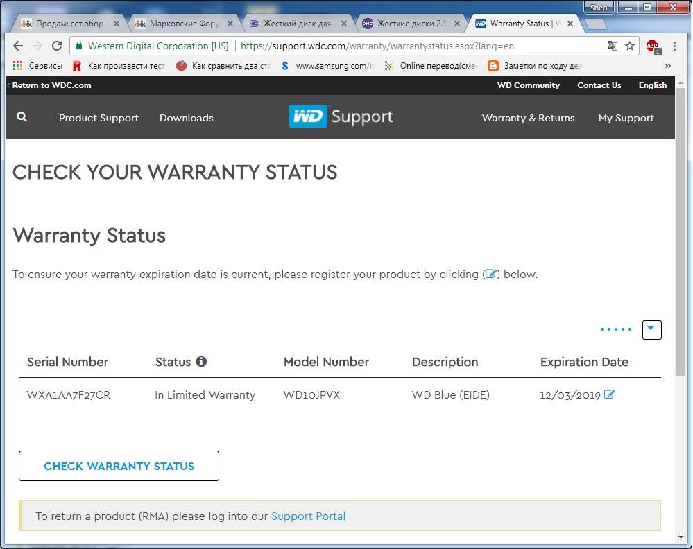Open the Downloads menu
This screenshot has height=549, width=693.
[186, 118]
